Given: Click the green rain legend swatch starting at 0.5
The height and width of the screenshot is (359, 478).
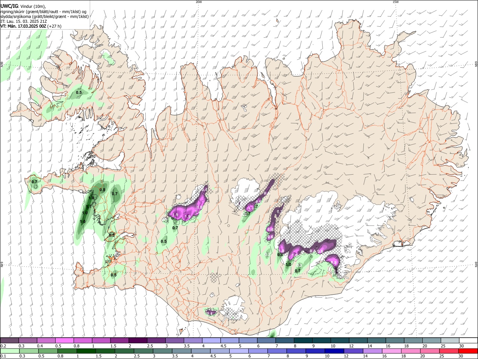Looking at the screenshot, I should (48, 351).
